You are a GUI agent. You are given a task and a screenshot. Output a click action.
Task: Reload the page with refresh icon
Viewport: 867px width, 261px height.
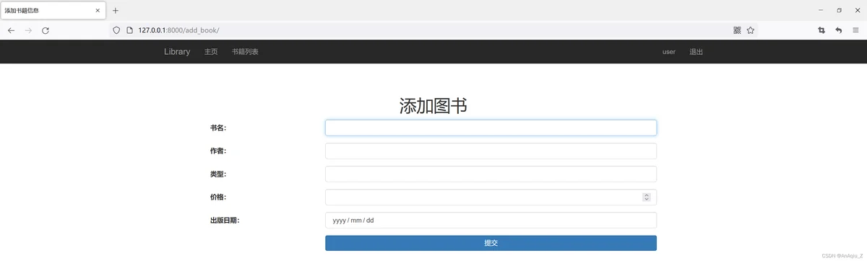46,30
